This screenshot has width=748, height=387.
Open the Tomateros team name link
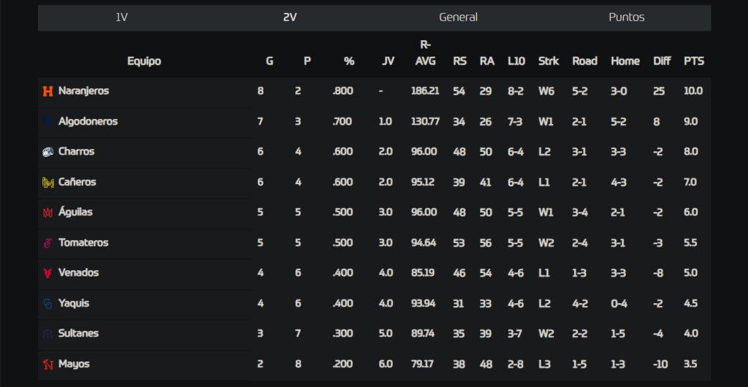(83, 242)
